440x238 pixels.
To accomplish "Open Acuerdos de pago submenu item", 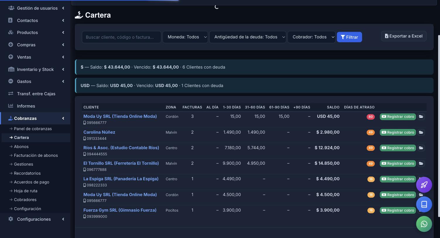I will click(31, 182).
